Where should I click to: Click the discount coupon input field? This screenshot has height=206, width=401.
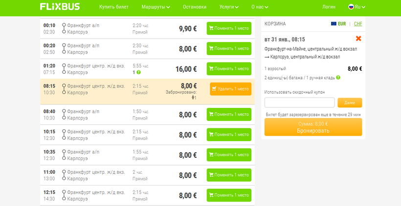299,103
